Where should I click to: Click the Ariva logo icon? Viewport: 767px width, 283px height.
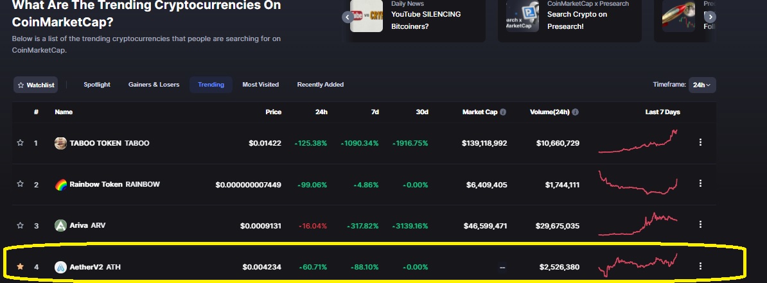pos(60,226)
